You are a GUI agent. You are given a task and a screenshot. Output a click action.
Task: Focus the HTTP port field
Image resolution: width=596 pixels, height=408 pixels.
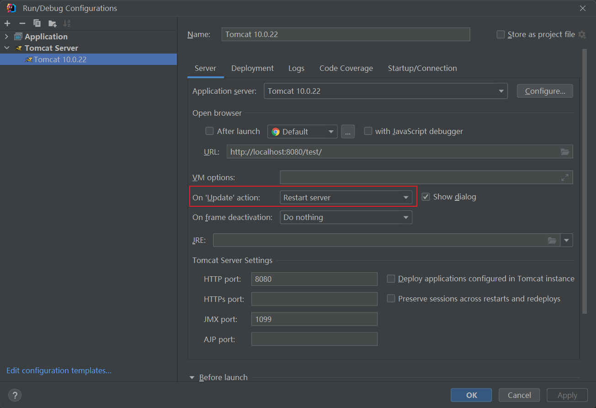[x=314, y=279]
